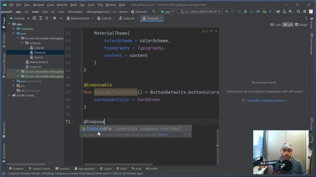Screen dimensions: 316x177
Task: Open the Profile app gauge icon
Action: click(258, 12)
